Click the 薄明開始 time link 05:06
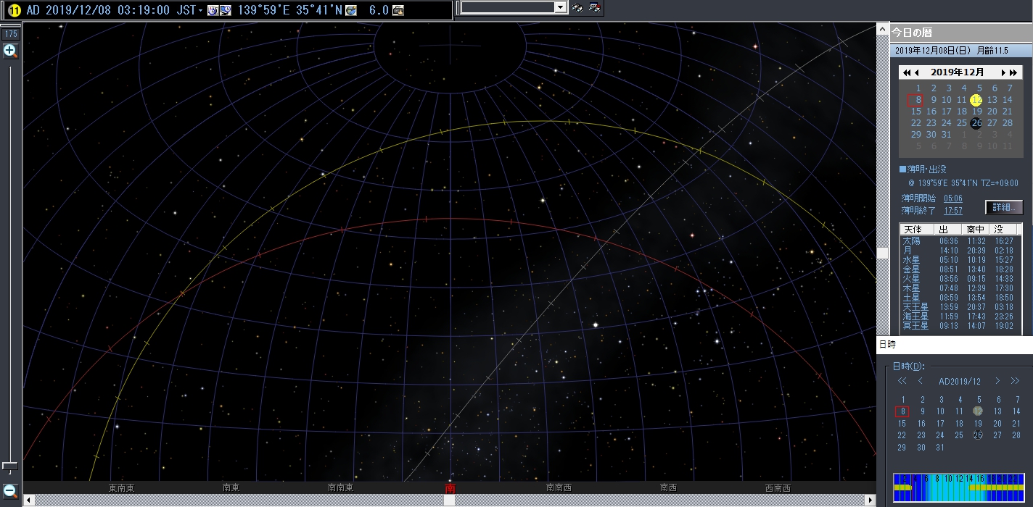This screenshot has width=1033, height=507. (x=952, y=198)
